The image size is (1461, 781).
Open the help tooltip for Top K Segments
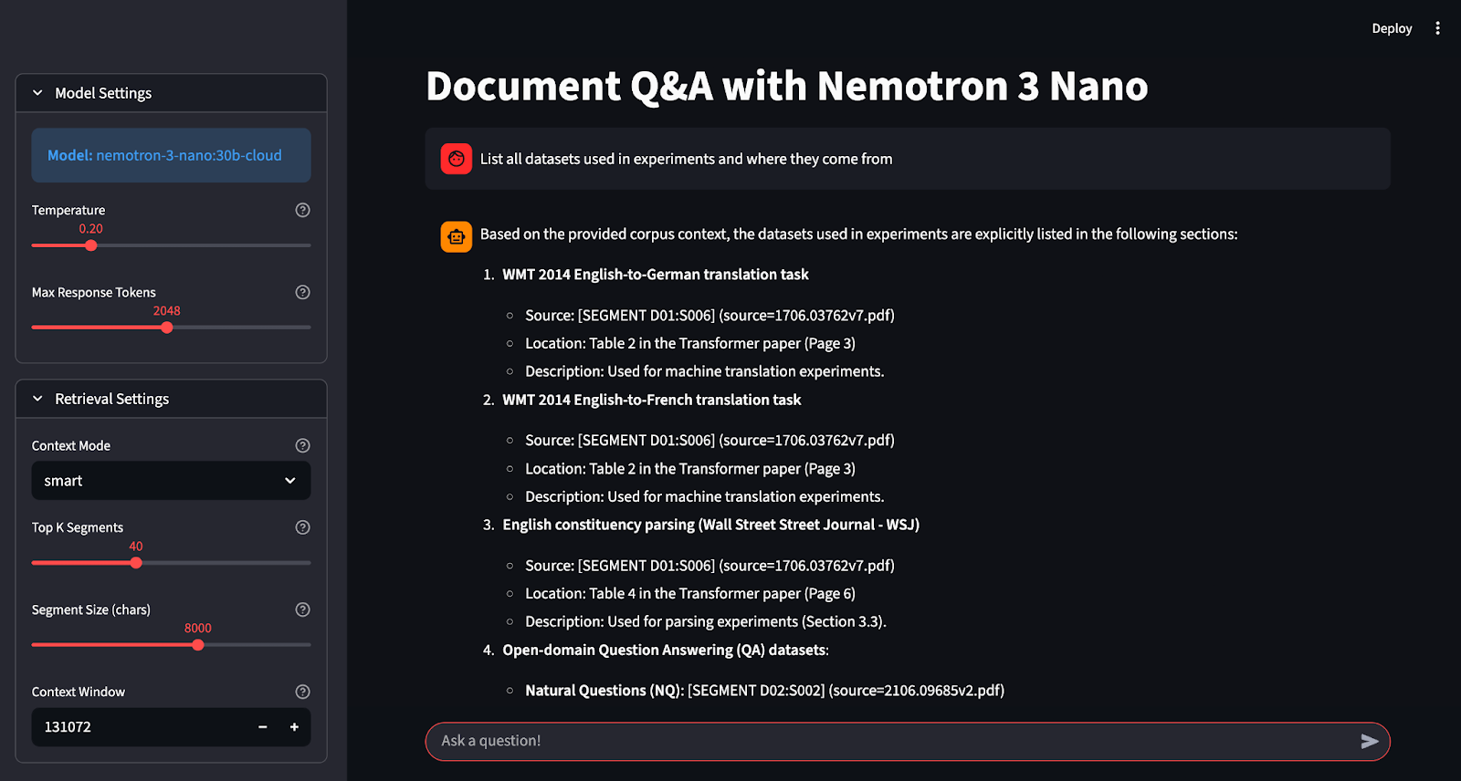[x=302, y=527]
